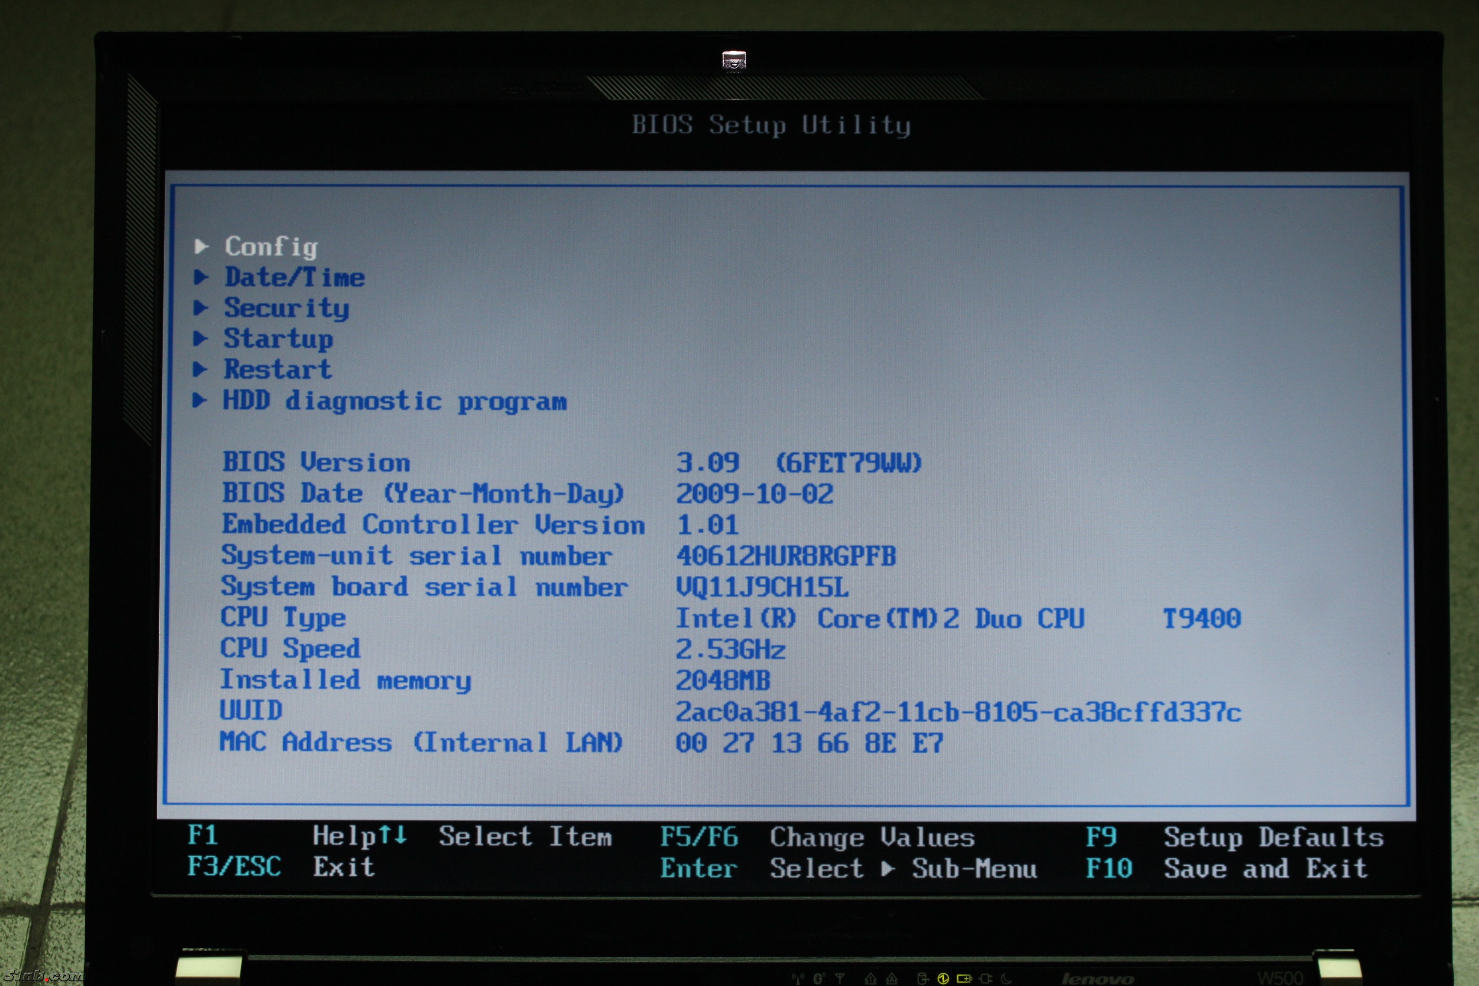Click Save and Exit hint

pyautogui.click(x=1266, y=869)
